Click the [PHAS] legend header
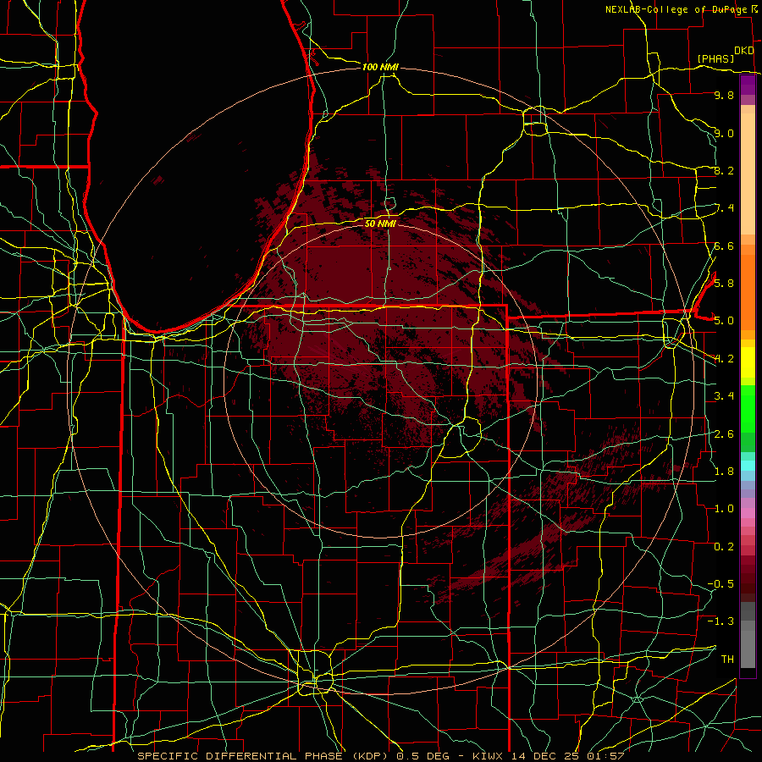This screenshot has width=762, height=762. [x=715, y=59]
